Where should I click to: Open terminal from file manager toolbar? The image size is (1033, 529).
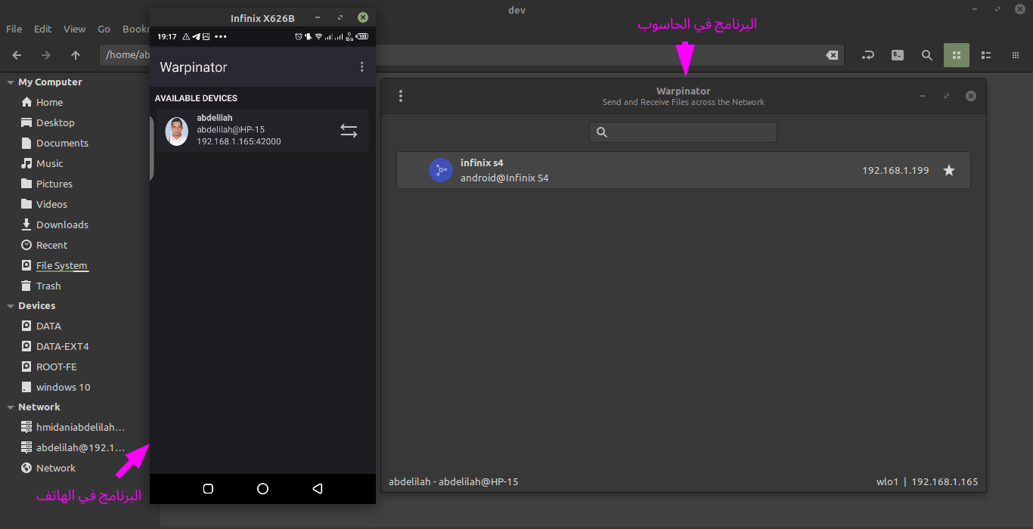897,55
